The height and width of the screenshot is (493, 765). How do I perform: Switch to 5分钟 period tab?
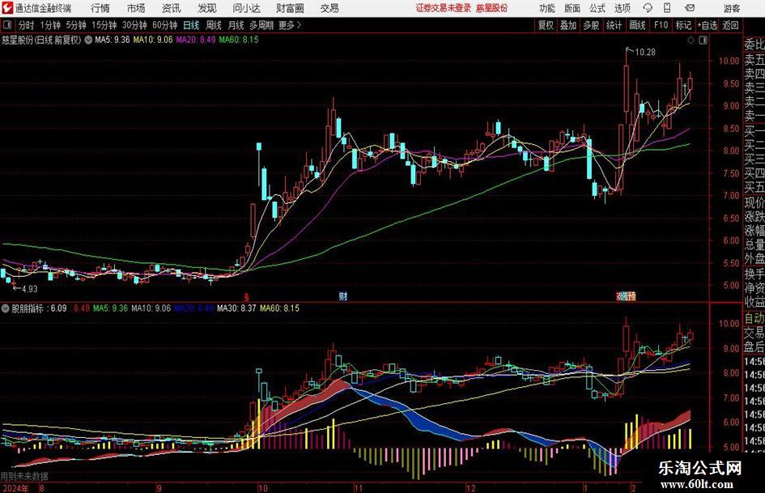coord(76,25)
